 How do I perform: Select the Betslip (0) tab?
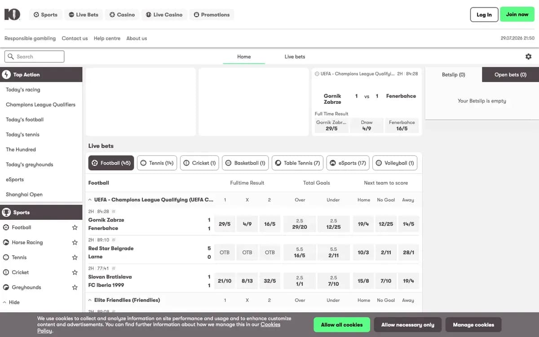[x=454, y=75]
